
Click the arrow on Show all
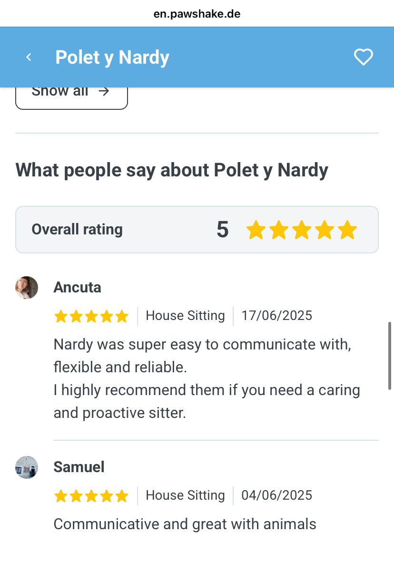[x=104, y=91]
